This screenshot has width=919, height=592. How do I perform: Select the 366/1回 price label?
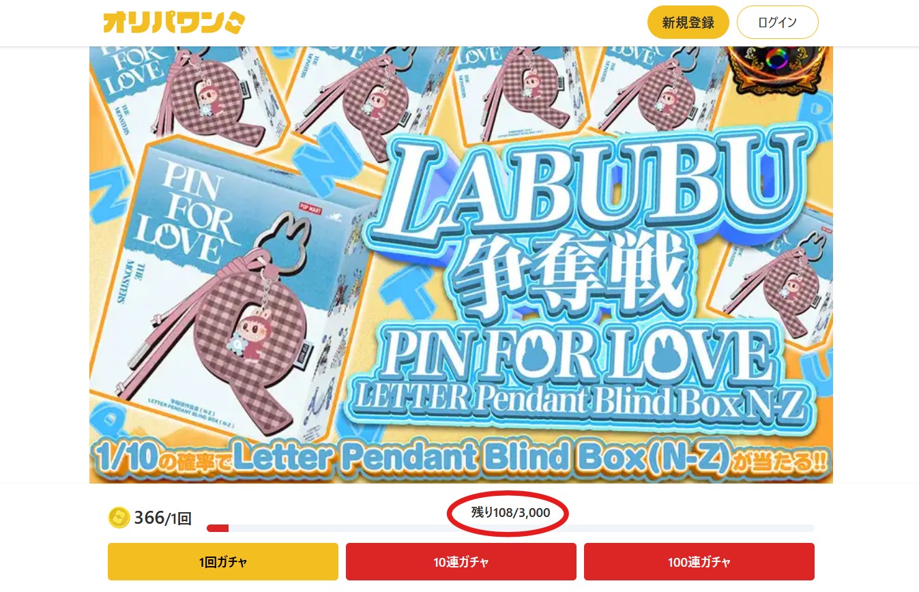click(x=162, y=518)
